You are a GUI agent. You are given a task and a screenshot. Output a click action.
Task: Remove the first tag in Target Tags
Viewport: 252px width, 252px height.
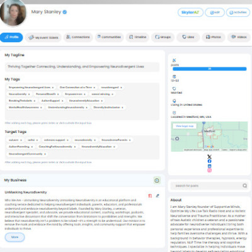tap(21, 140)
